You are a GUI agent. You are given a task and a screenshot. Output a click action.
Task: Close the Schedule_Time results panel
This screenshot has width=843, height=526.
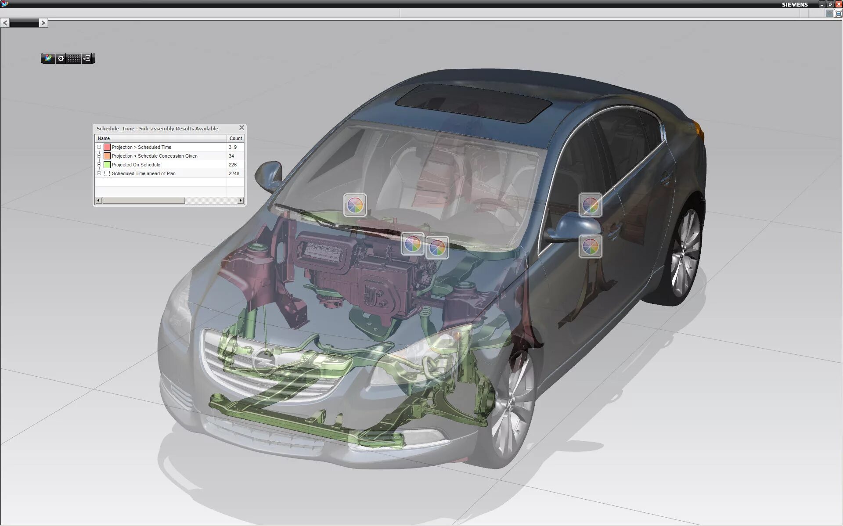241,128
